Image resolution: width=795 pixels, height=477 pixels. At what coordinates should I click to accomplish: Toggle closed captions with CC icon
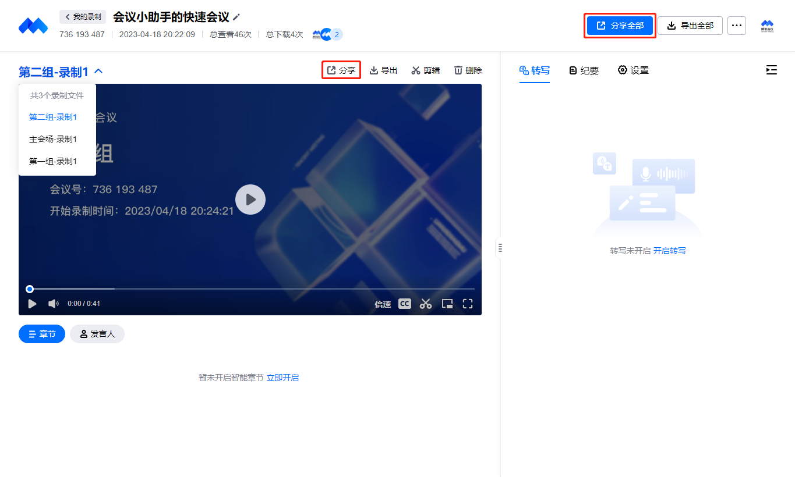pyautogui.click(x=404, y=304)
